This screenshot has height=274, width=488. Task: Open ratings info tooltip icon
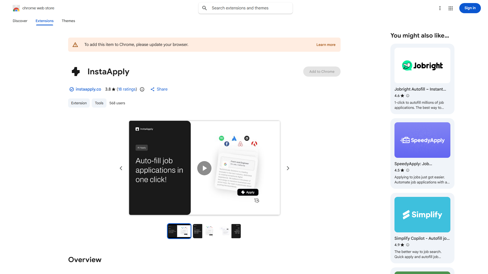(142, 89)
